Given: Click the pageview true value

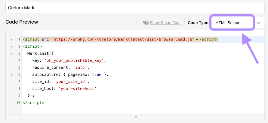Looking at the screenshot, I should click(x=96, y=74).
